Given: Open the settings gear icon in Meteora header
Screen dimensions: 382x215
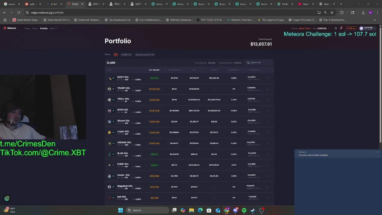Looking at the screenshot, I should pos(336,28).
